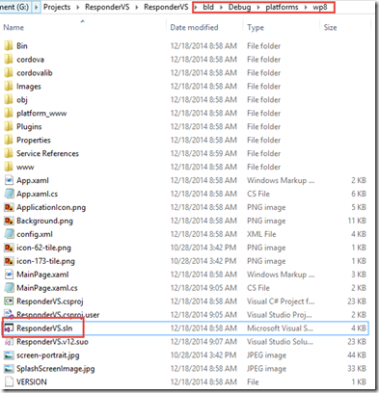Select the screen-portrait.jpg image icon
This screenshot has height=393, width=379.
(x=9, y=355)
